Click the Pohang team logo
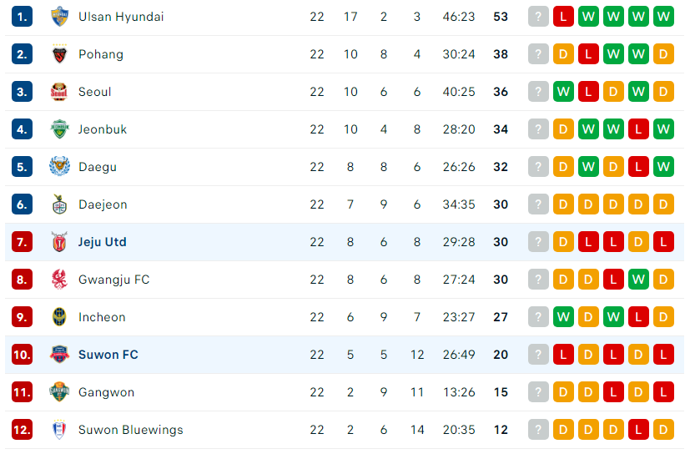Viewport: 690px width, 459px height. (59, 54)
